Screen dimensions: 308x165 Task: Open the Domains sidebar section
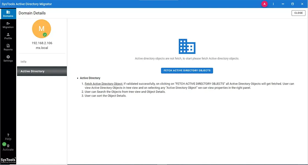tap(8, 14)
